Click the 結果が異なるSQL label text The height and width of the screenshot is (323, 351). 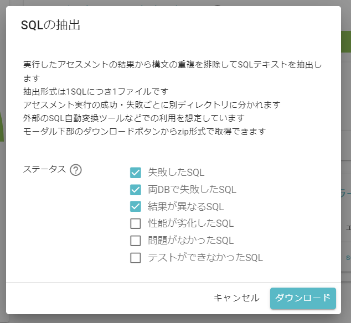point(186,206)
